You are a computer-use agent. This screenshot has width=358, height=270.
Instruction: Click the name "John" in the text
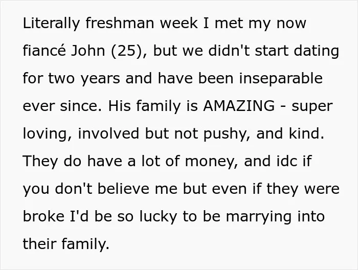[88, 51]
